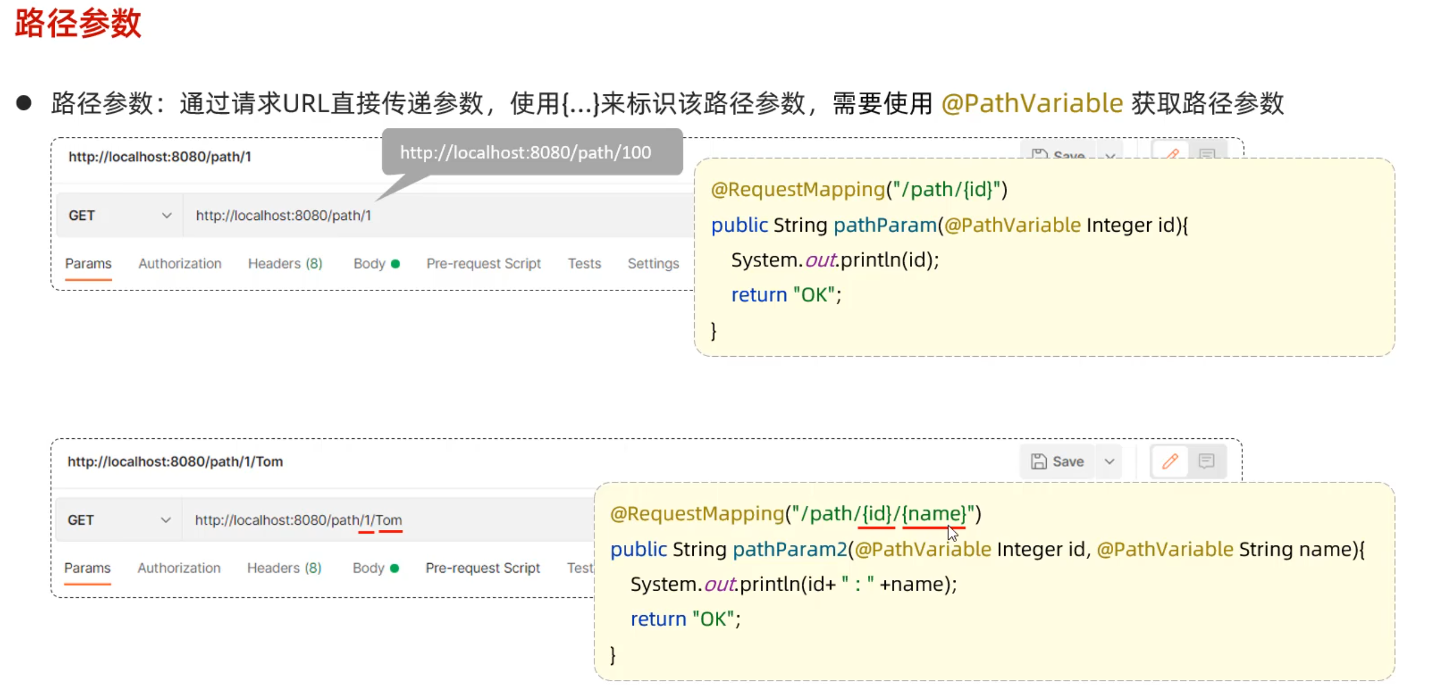Select Authorization tab in upper request

179,264
